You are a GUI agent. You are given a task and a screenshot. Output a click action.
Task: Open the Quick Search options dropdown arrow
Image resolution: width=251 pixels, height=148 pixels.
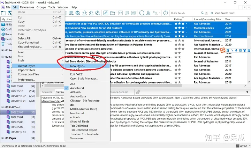[x=206, y=13]
